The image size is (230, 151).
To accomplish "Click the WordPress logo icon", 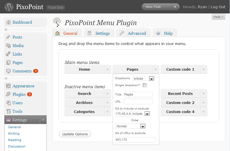I will point(9,7).
